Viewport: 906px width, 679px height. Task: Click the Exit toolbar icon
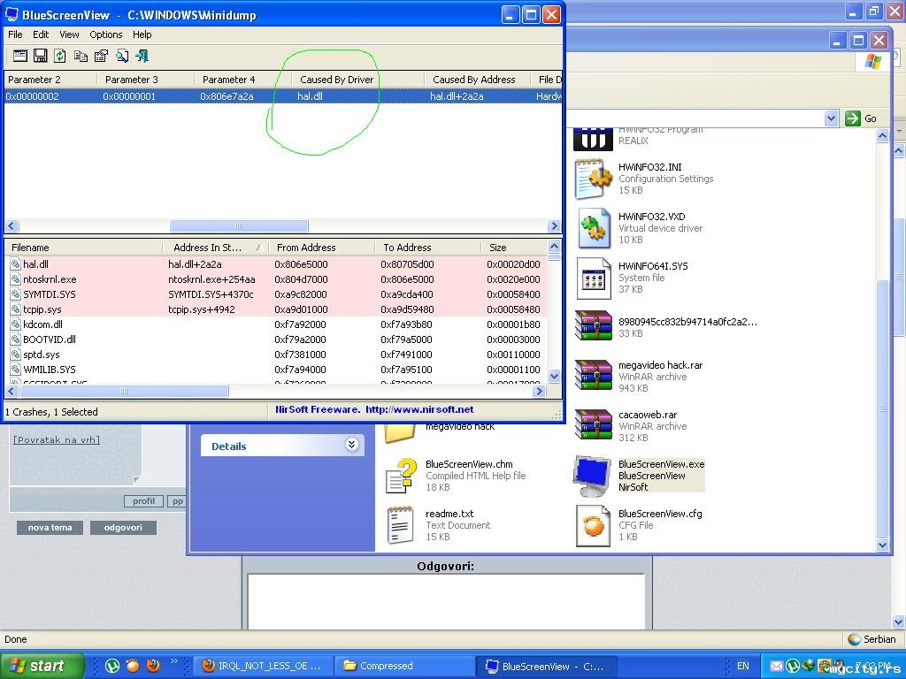coord(142,56)
